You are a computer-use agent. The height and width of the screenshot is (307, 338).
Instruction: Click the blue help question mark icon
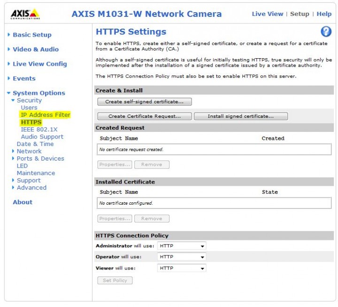[x=326, y=32]
